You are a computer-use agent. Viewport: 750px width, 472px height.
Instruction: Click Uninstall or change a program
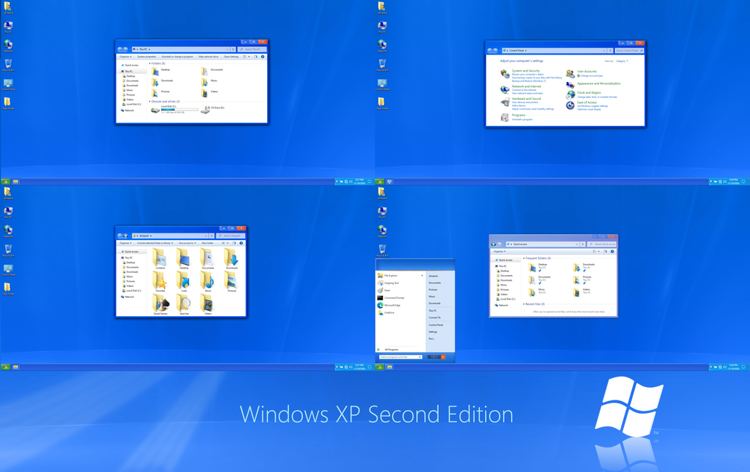pos(177,57)
